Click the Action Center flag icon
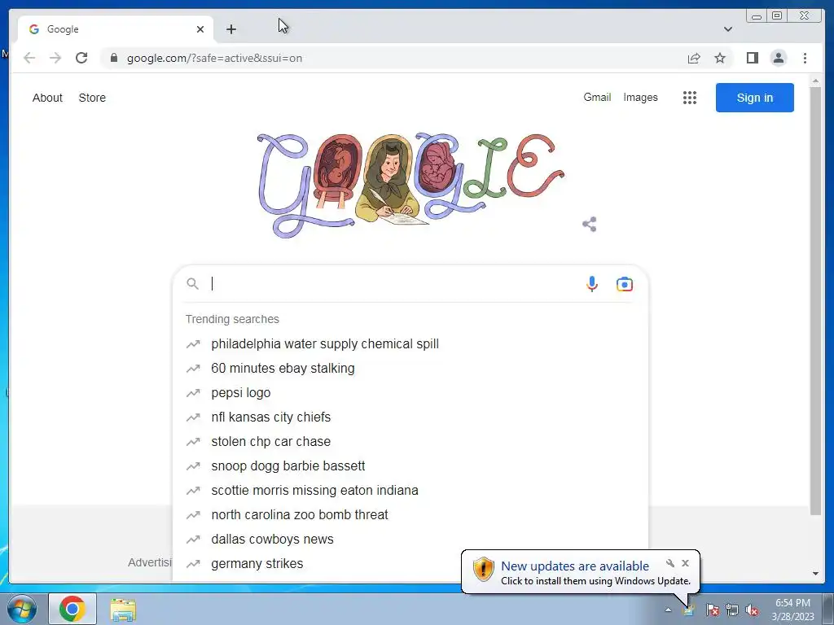The height and width of the screenshot is (625, 834). pyautogui.click(x=712, y=610)
